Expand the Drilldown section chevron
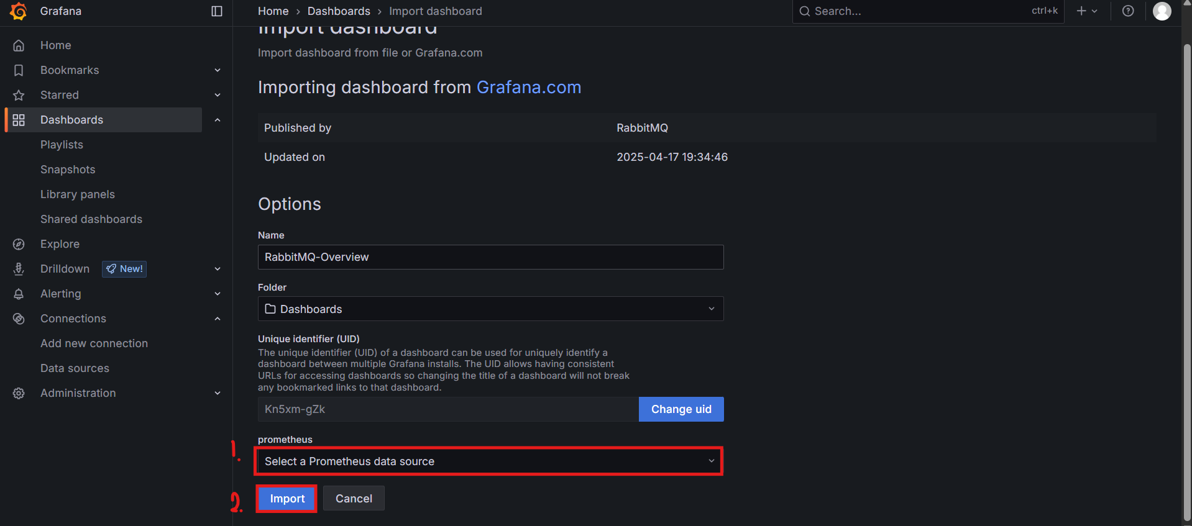The height and width of the screenshot is (526, 1192). pos(218,269)
